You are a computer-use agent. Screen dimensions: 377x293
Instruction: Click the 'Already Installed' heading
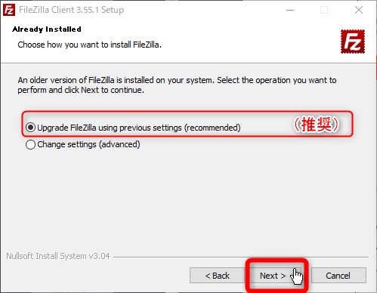pos(47,29)
